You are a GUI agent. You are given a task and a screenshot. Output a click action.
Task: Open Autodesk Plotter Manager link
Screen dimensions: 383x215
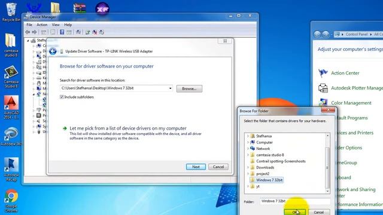pos(357,88)
